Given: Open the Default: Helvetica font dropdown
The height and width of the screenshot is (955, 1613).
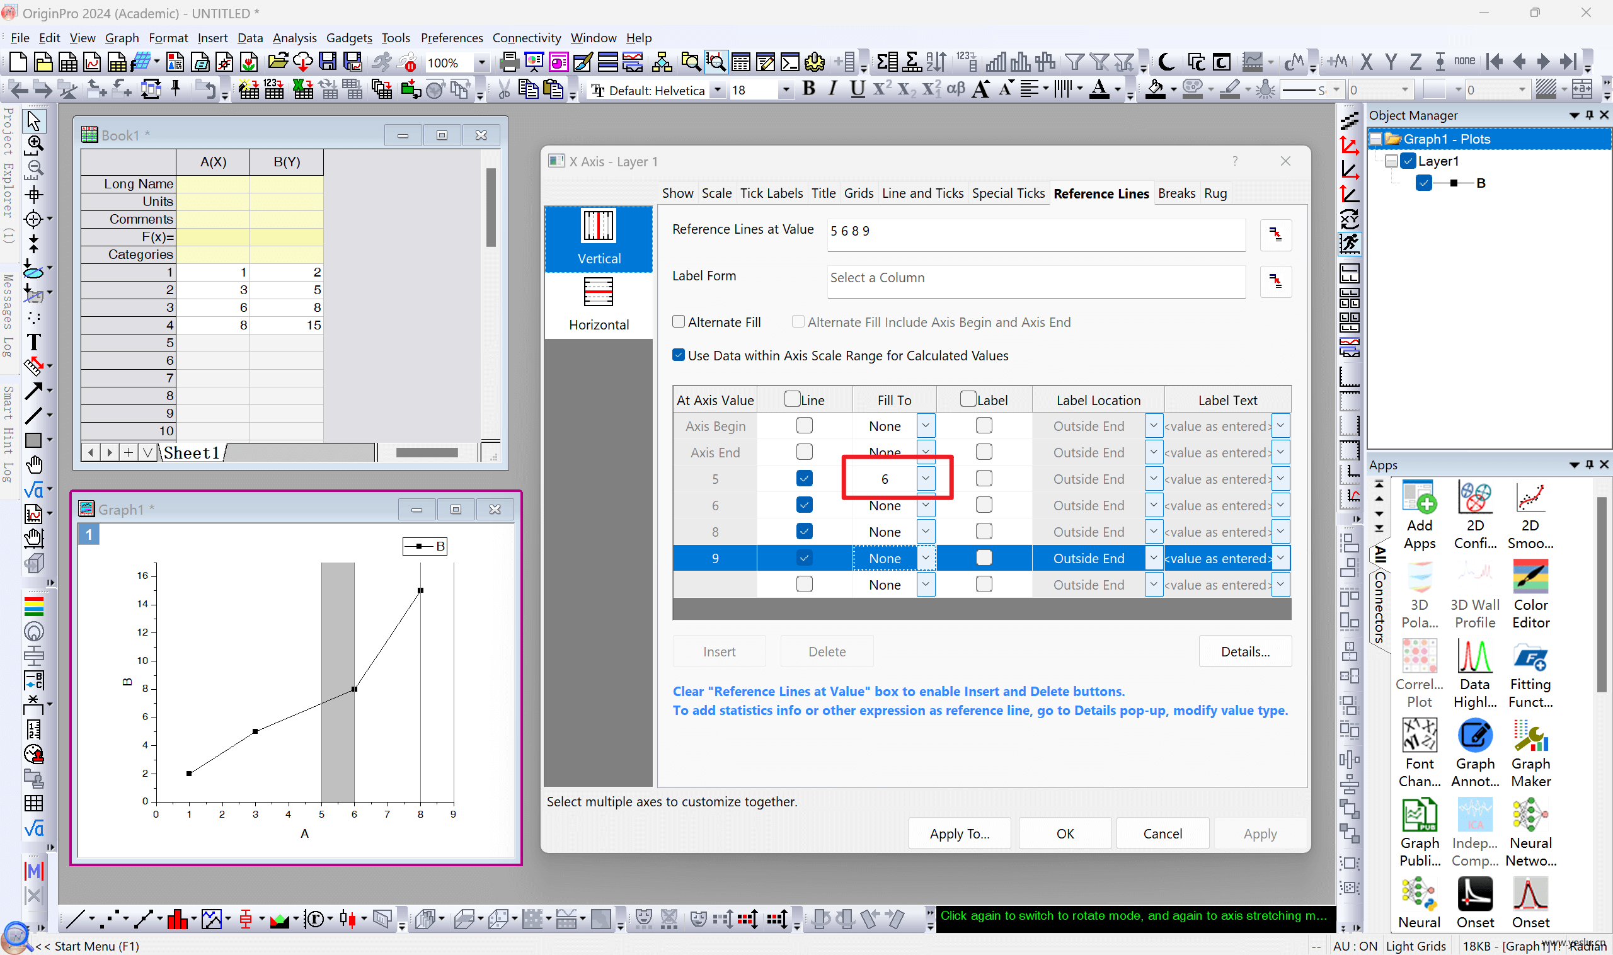Looking at the screenshot, I should [x=717, y=89].
